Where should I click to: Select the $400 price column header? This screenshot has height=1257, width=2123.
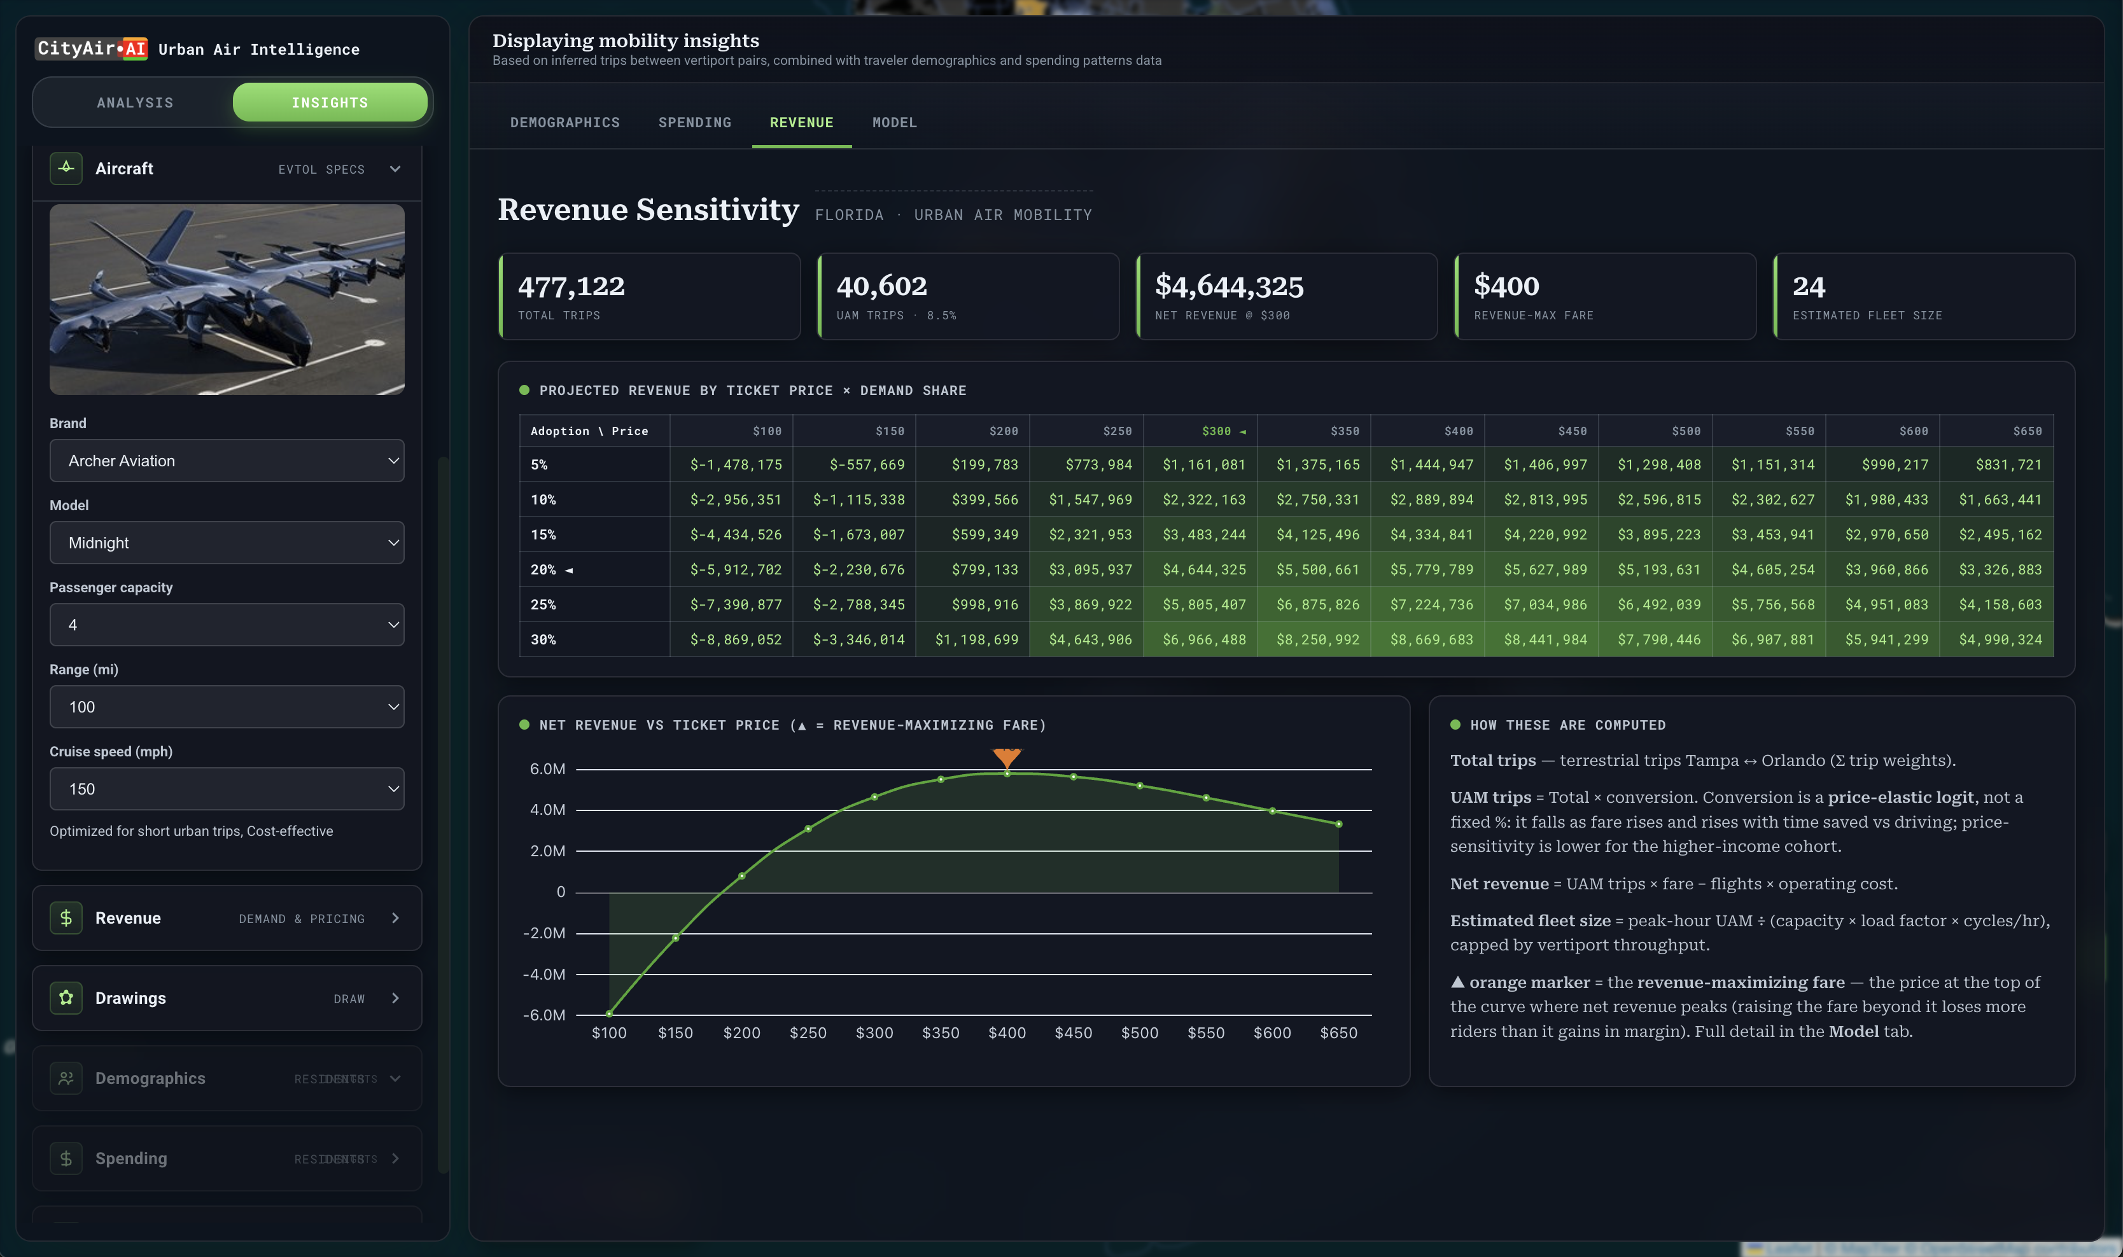(x=1427, y=431)
